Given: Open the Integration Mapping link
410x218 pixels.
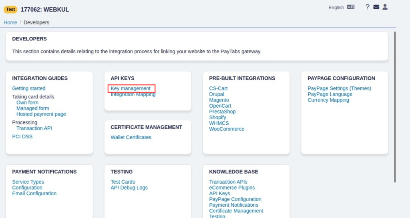Looking at the screenshot, I should click(133, 94).
